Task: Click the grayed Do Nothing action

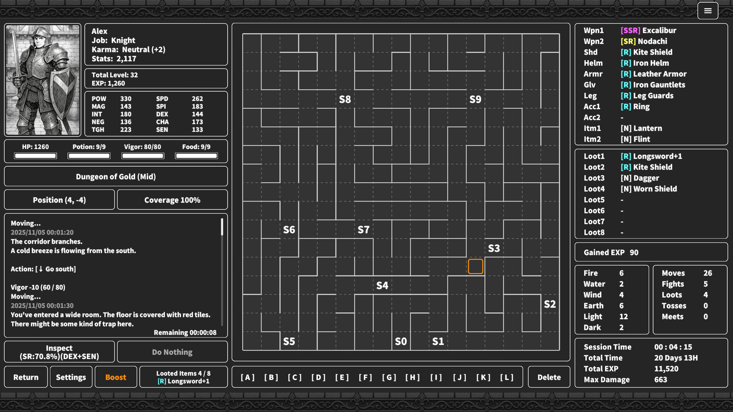Action: coord(172,351)
